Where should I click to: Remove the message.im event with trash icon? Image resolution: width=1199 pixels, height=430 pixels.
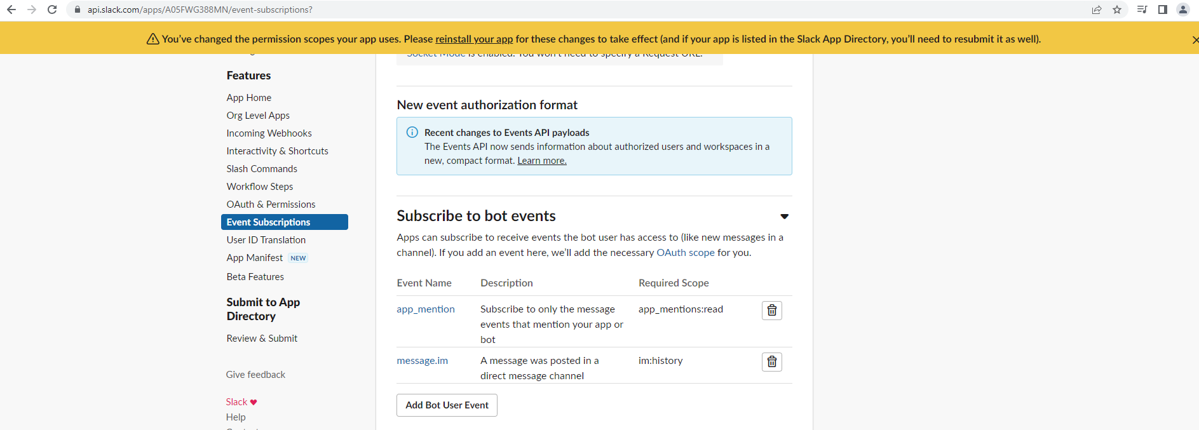click(771, 361)
